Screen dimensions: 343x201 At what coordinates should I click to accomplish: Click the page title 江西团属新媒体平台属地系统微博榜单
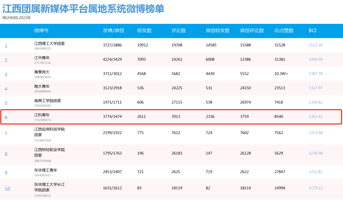click(83, 9)
